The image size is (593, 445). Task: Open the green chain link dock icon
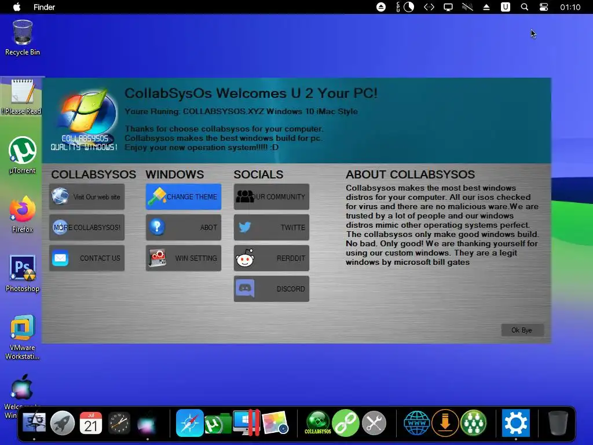tap(346, 422)
